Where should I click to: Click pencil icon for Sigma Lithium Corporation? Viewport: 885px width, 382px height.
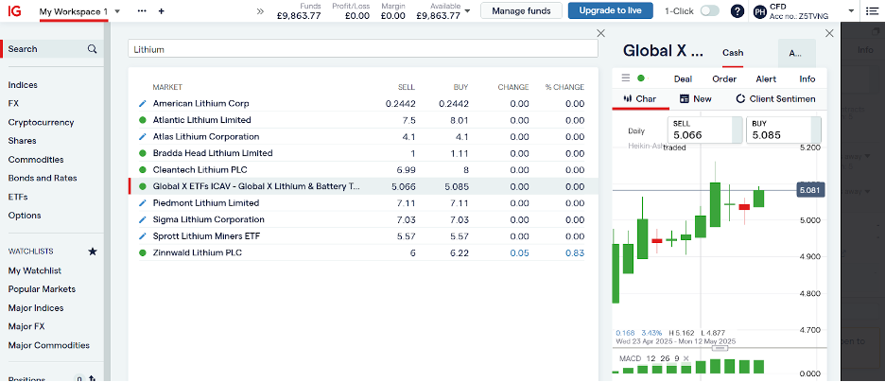[142, 219]
